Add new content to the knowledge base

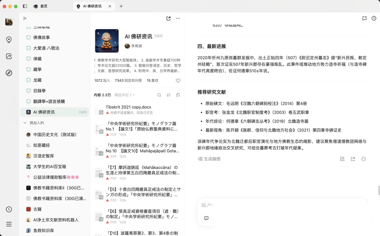point(178,95)
